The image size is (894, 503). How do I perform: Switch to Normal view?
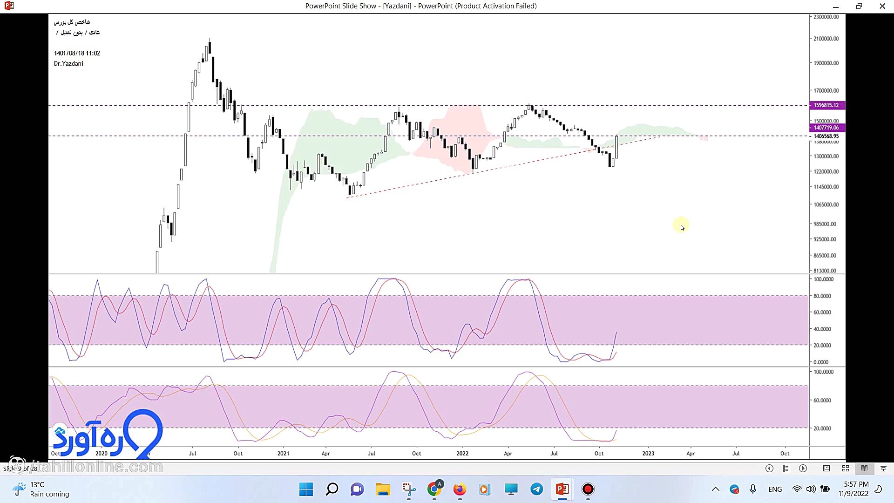(826, 469)
